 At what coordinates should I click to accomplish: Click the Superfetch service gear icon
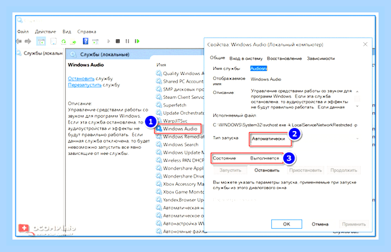point(159,105)
